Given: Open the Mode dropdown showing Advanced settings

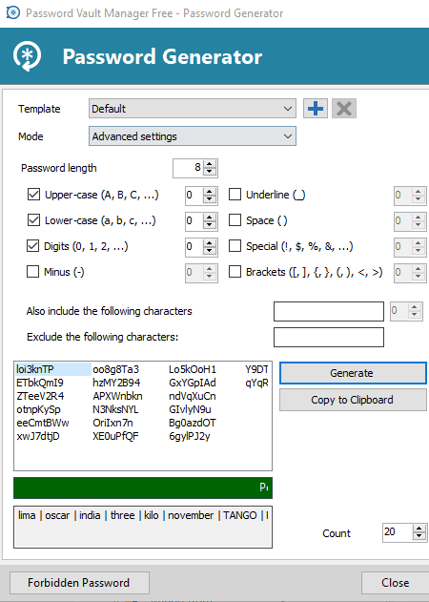Looking at the screenshot, I should [193, 136].
